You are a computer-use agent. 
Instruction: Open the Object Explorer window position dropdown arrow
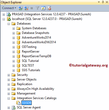(99, 2)
